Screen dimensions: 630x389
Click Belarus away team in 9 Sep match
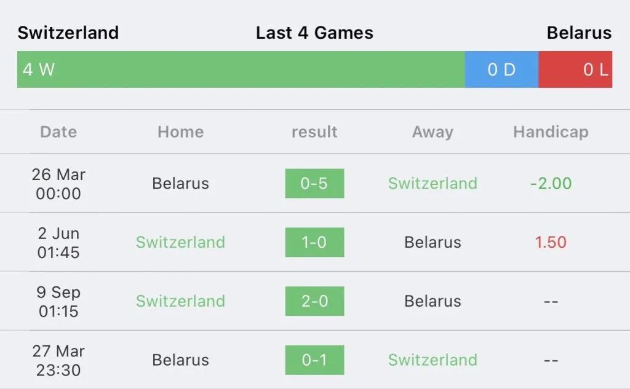433,301
